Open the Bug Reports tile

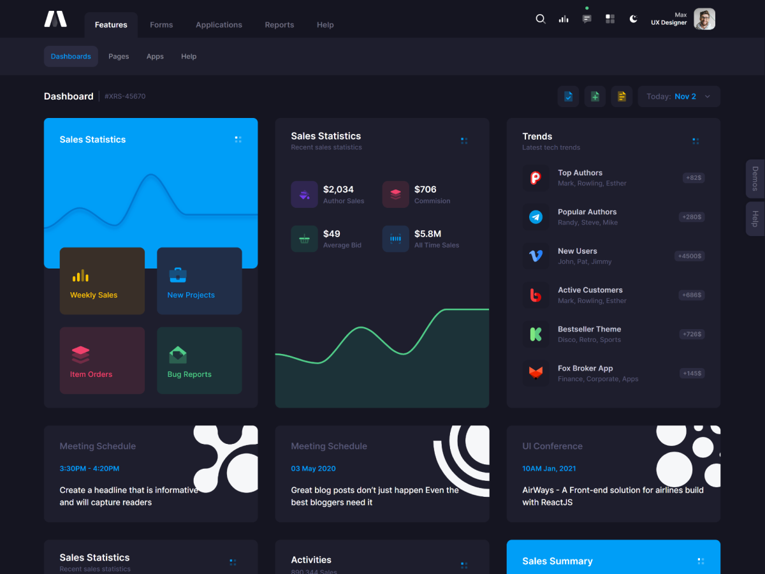pyautogui.click(x=199, y=360)
